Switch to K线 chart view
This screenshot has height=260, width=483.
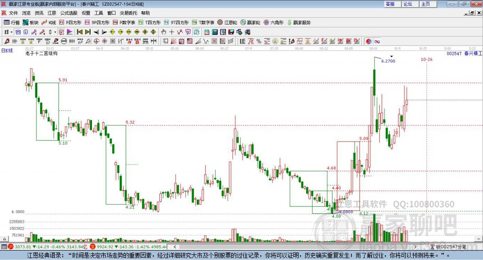coord(49,23)
